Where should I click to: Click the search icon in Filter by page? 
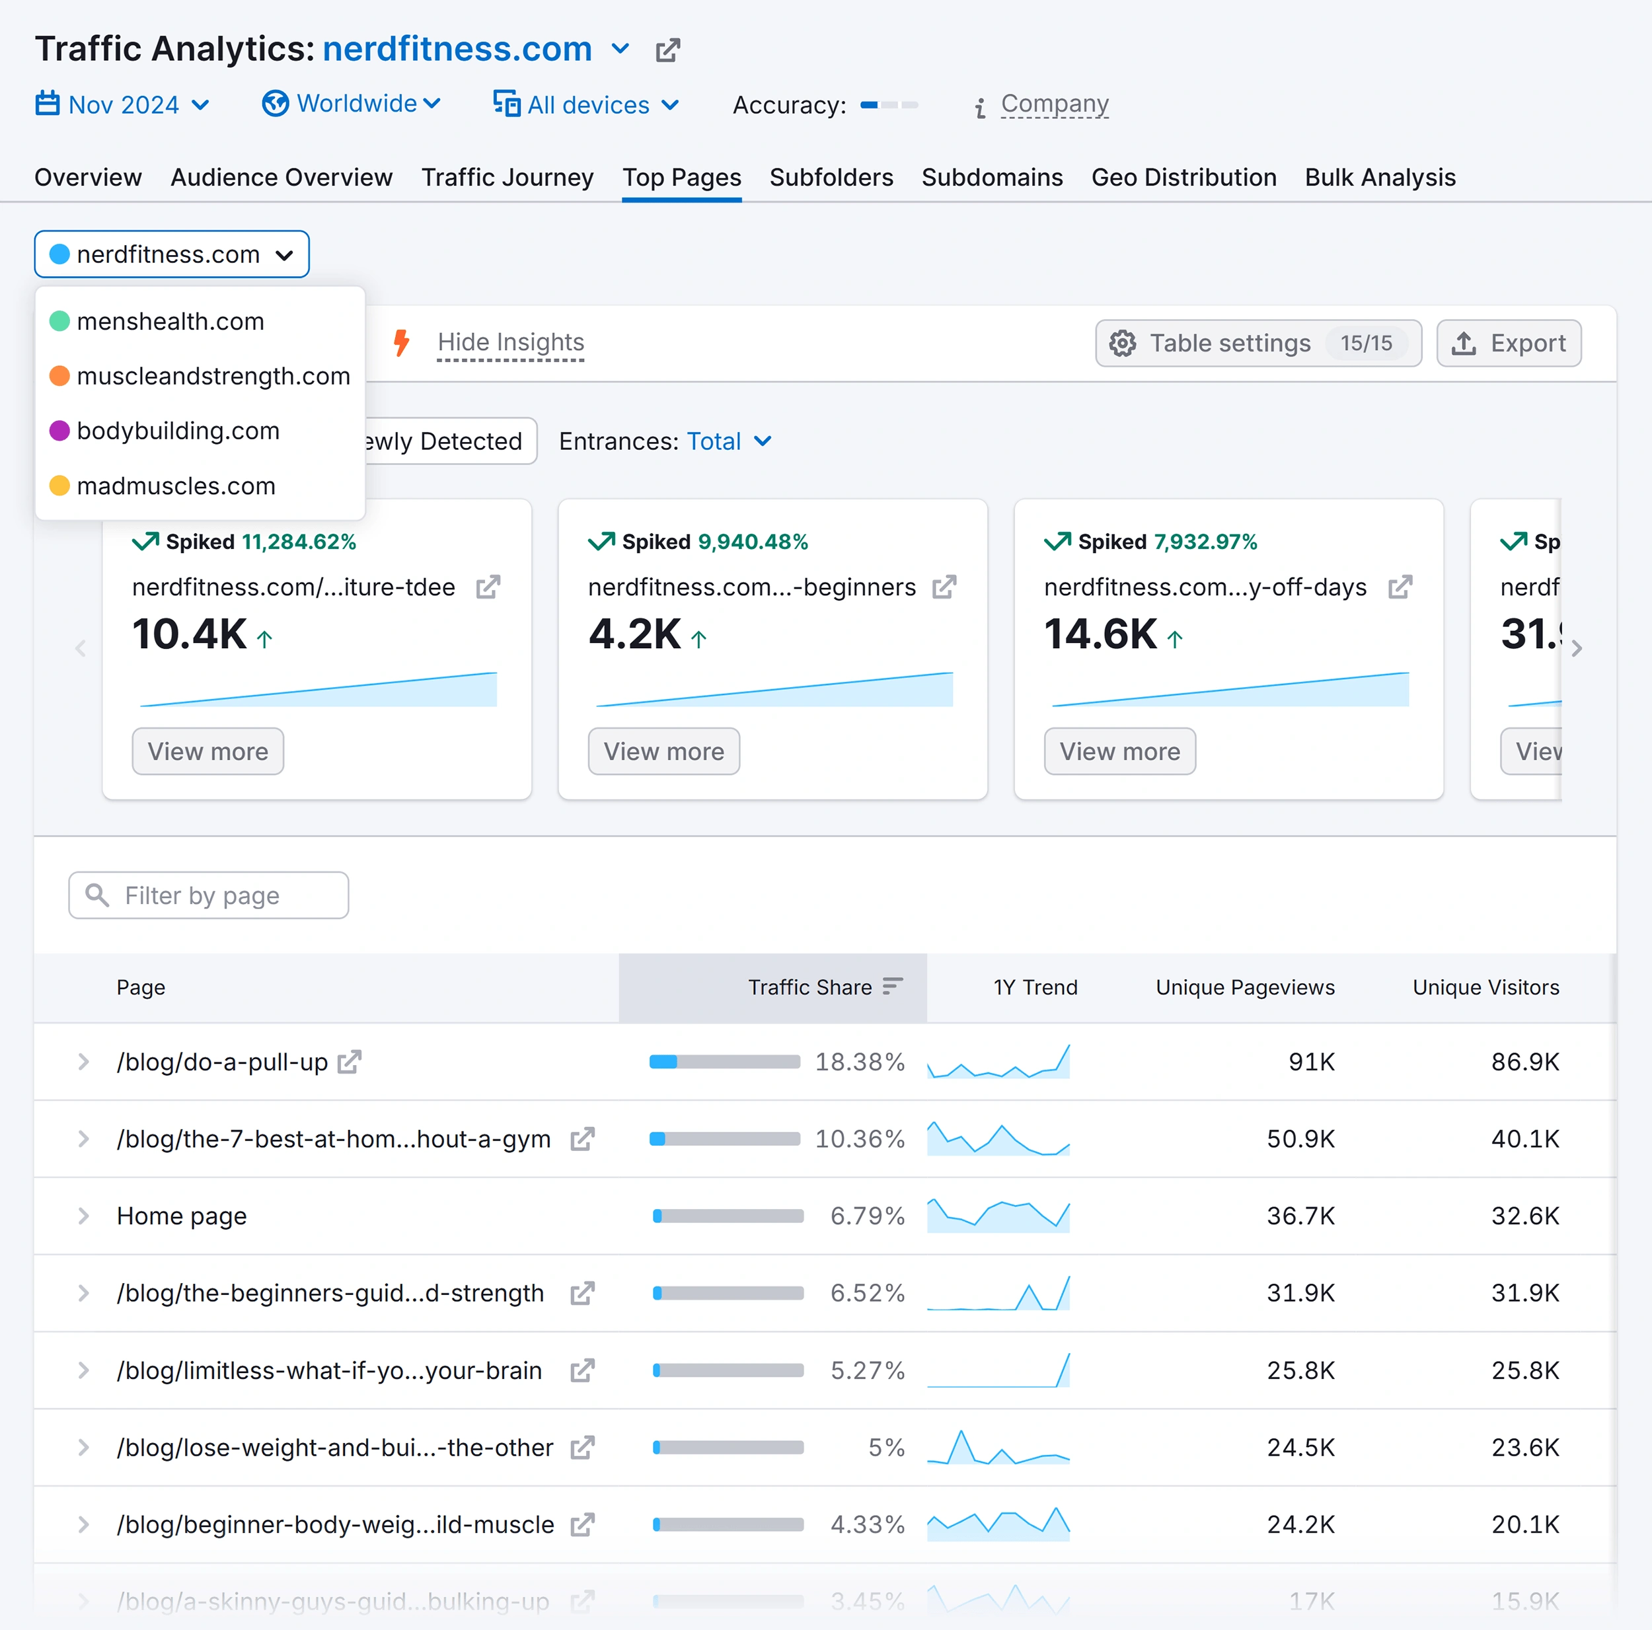[98, 895]
